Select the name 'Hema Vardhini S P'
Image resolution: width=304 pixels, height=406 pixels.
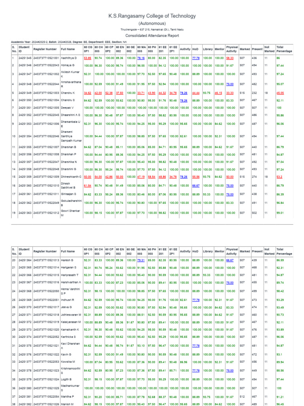tap(70, 291)
